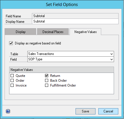Screen dimensions: 124x119
Task: Uncheck Display as negative based on field
Action: click(x=11, y=43)
